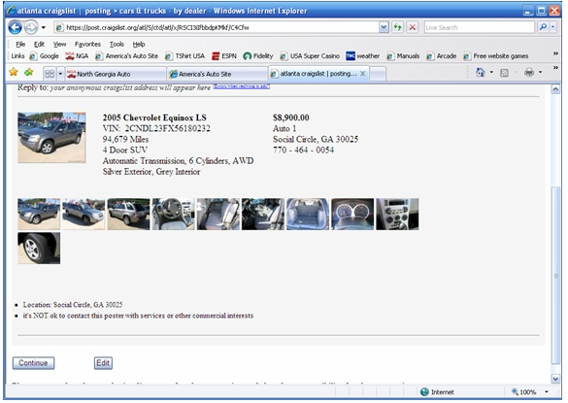Refresh the page with the green arrows icon
Image resolution: width=568 pixels, height=403 pixels.
click(398, 27)
